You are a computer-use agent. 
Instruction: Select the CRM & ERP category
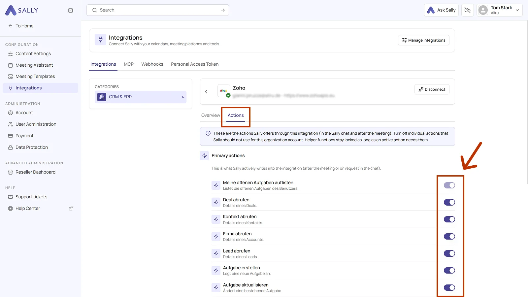[x=141, y=97]
